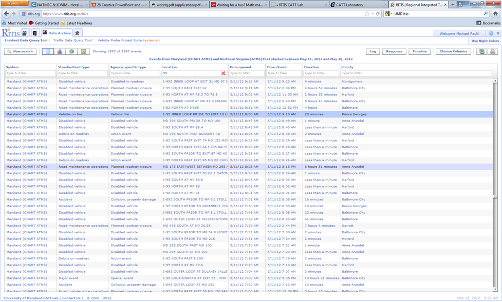The height and width of the screenshot is (302, 502).
Task: Click the table scrollbar up arrow
Action: (x=495, y=80)
